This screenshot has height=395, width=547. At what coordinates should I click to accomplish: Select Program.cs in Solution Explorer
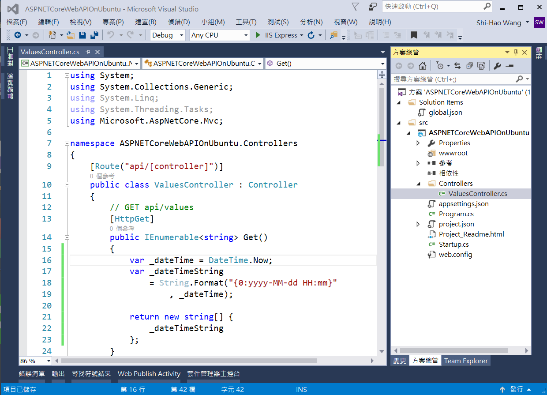pos(456,214)
